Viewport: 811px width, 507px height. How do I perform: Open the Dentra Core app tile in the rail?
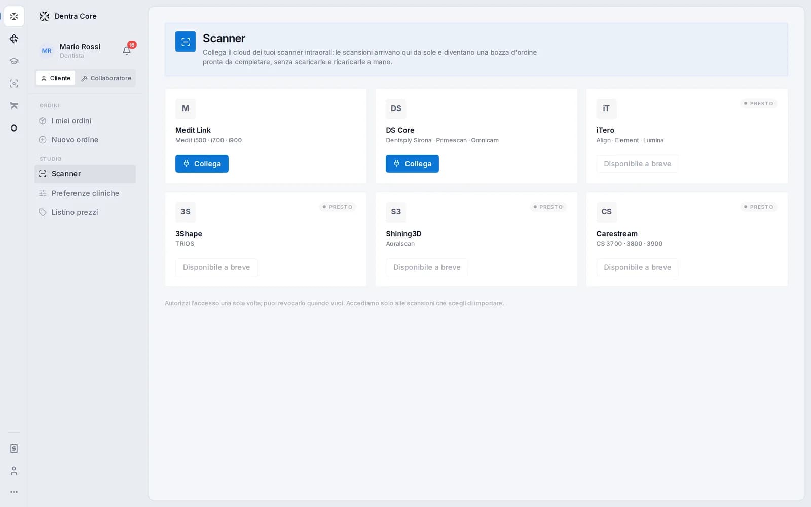coord(14,17)
